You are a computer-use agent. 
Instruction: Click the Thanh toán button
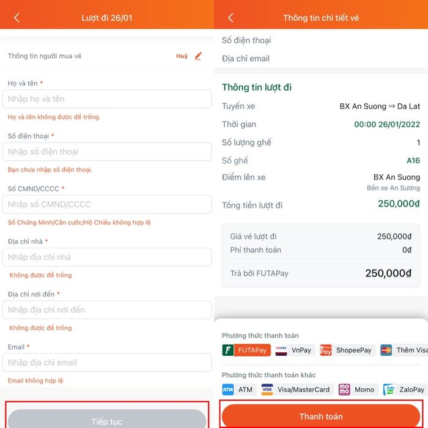pyautogui.click(x=321, y=416)
